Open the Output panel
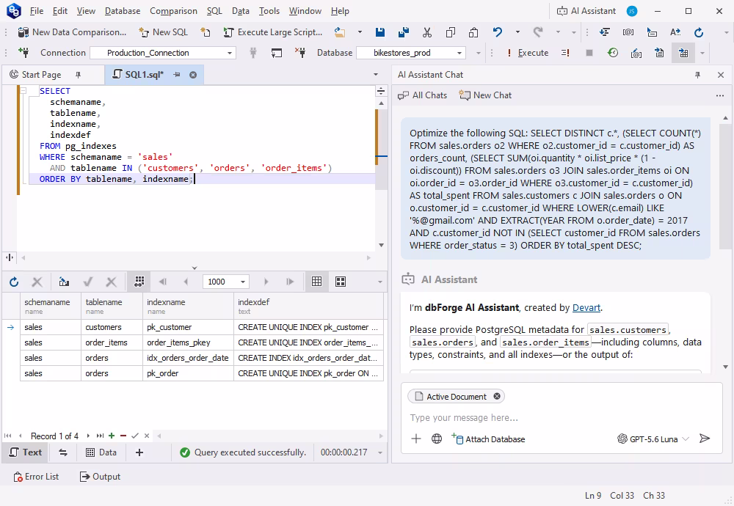The image size is (734, 506). (100, 477)
